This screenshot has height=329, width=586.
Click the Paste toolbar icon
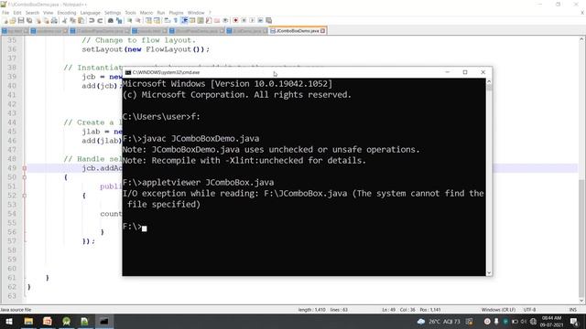coord(81,20)
